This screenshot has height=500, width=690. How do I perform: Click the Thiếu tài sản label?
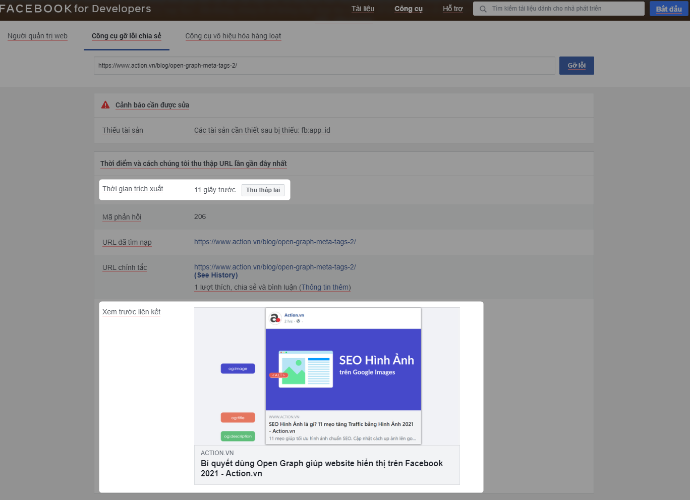pyautogui.click(x=123, y=130)
